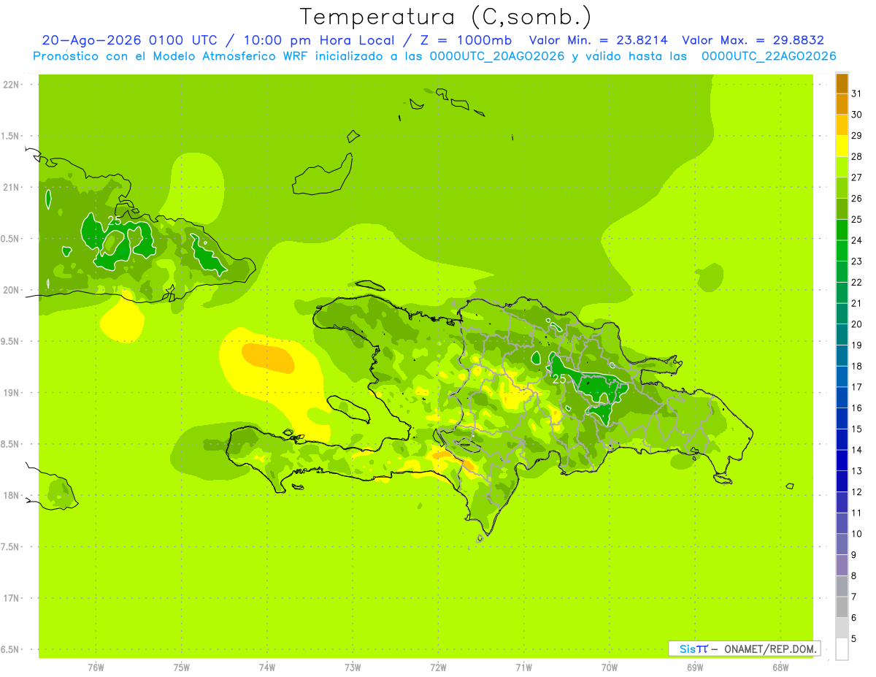Click the '21N' latitude label
The height and width of the screenshot is (677, 876).
pos(10,187)
